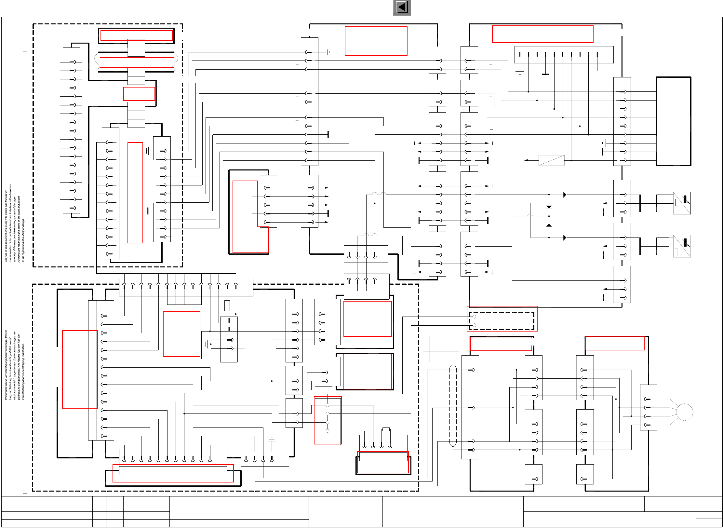Click the upper optical sensor symbol

click(682, 203)
